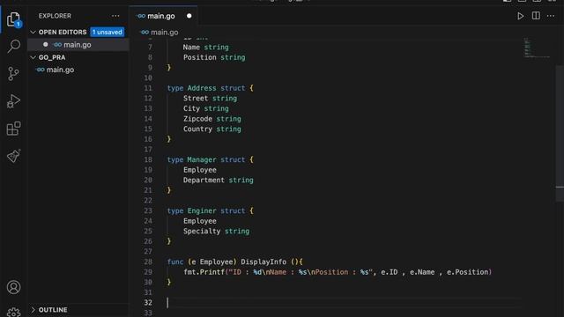
Task: Open the Testing beaker view
Action: tap(14, 156)
